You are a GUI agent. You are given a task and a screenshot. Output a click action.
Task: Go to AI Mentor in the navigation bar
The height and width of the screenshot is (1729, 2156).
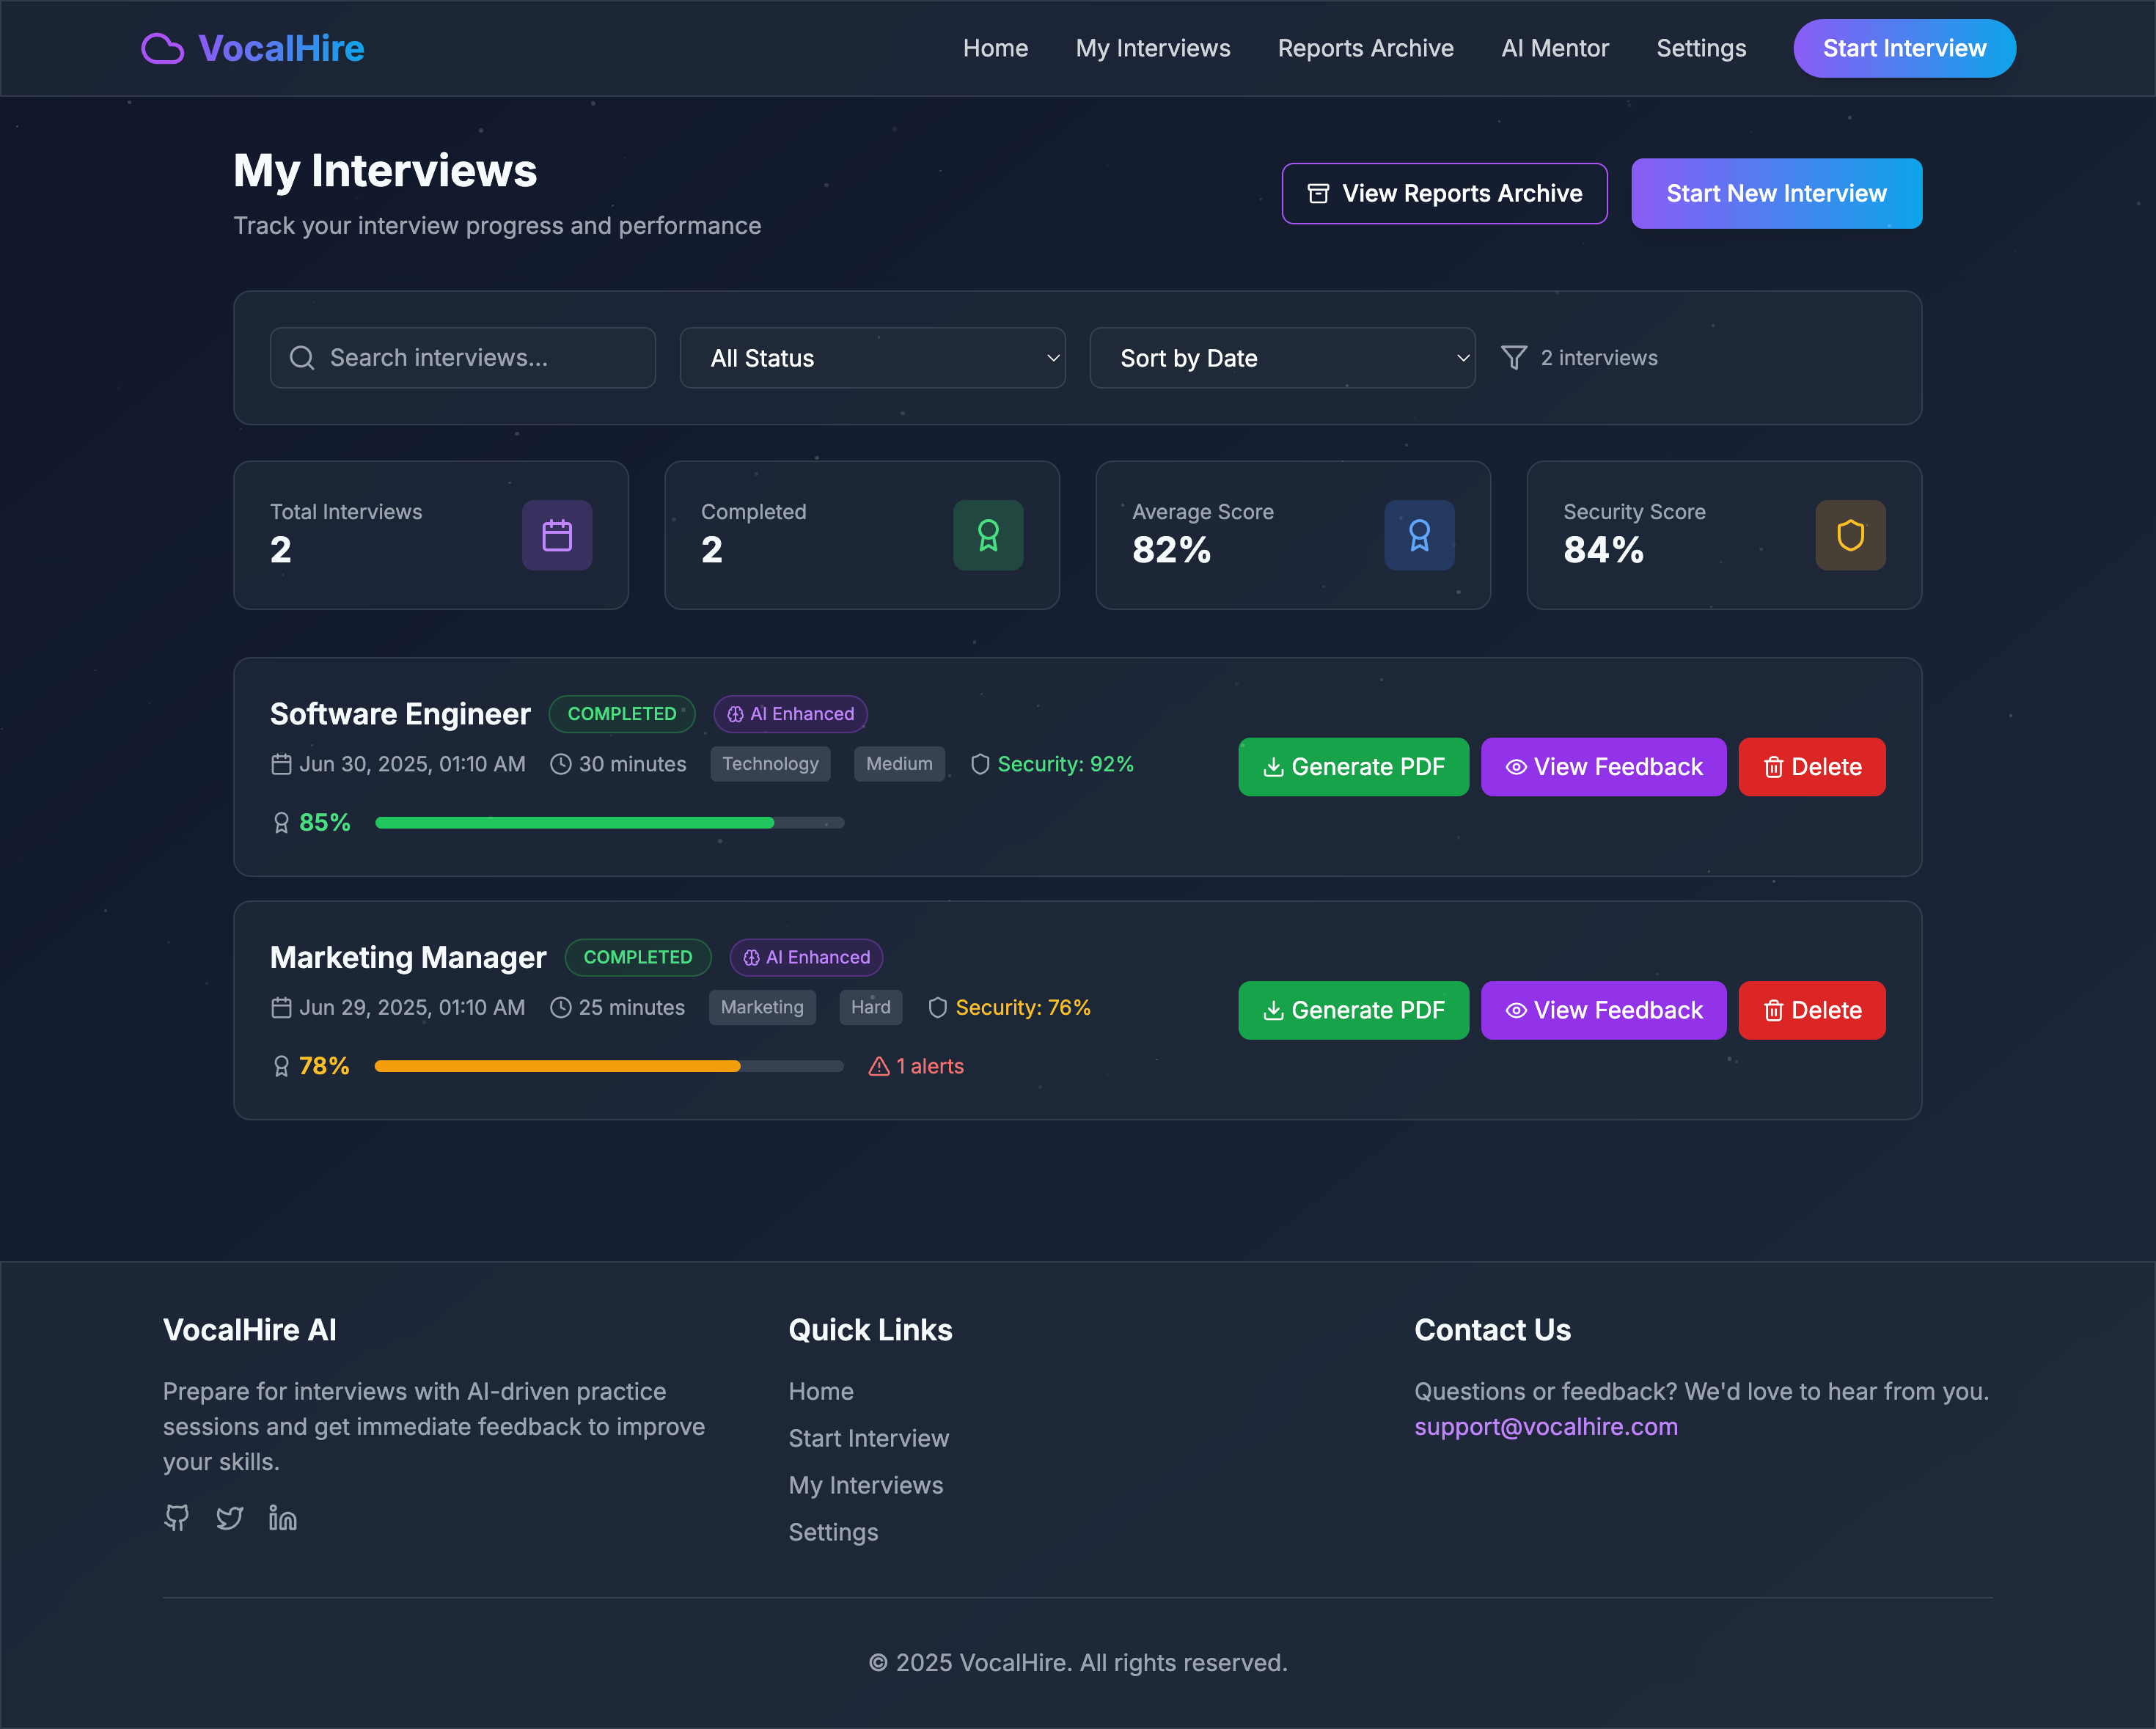(1554, 48)
